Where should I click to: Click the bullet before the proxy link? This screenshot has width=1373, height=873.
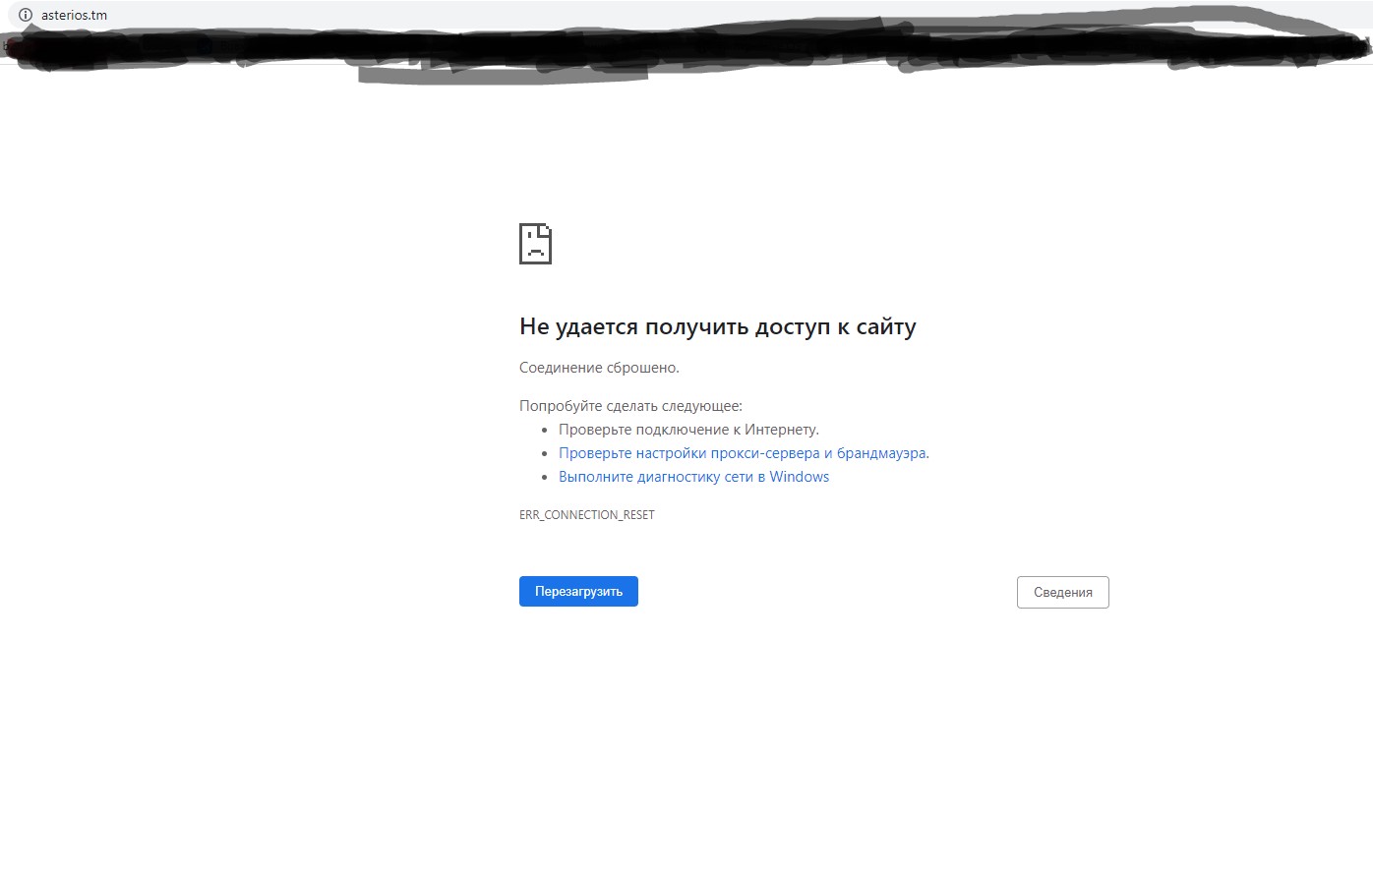[x=545, y=454]
